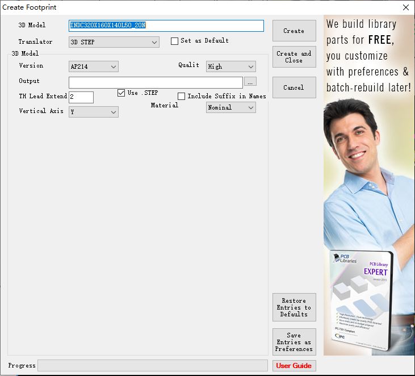Click the 3D Model name input field

click(x=166, y=26)
